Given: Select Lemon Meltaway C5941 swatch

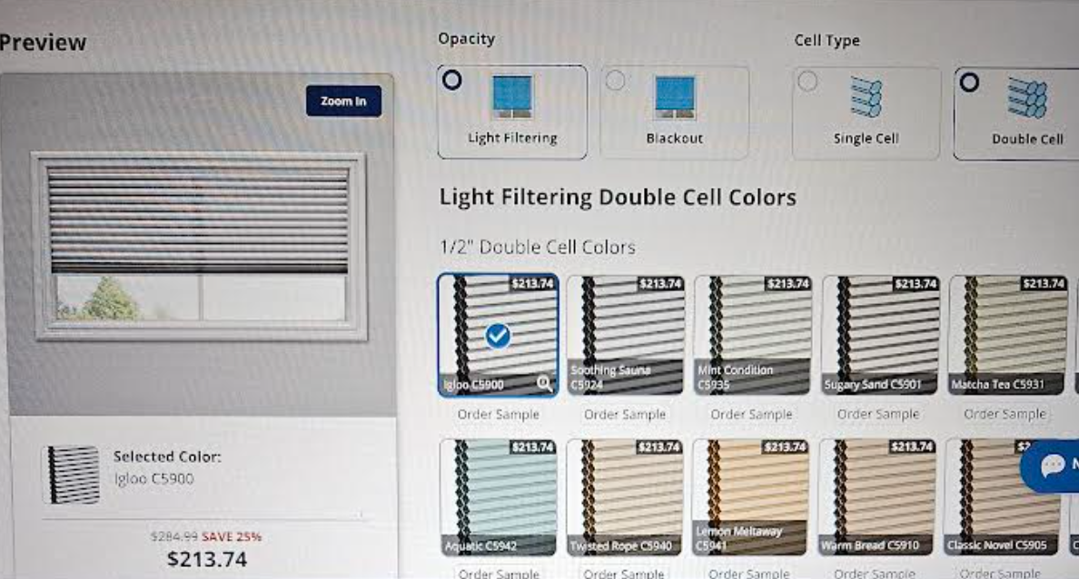Looking at the screenshot, I should coord(751,496).
